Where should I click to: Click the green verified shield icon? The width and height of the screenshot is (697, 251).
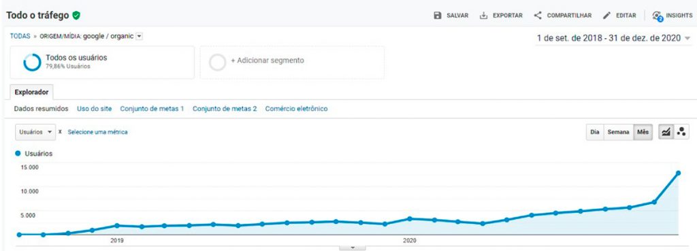pyautogui.click(x=76, y=16)
